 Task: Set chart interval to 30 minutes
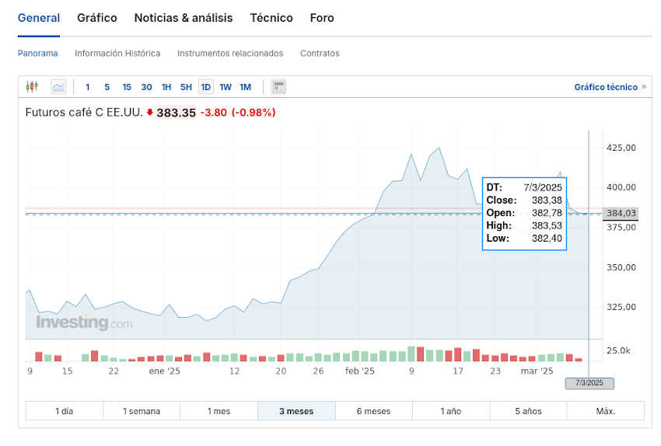point(147,87)
